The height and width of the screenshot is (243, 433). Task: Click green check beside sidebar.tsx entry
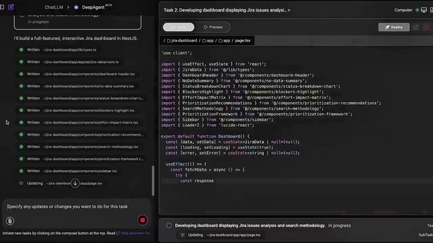(21, 171)
